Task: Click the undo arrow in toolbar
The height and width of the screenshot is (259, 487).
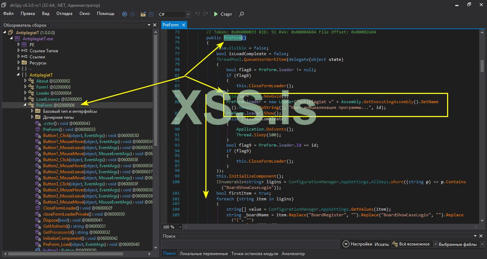Action: pyautogui.click(x=198, y=14)
